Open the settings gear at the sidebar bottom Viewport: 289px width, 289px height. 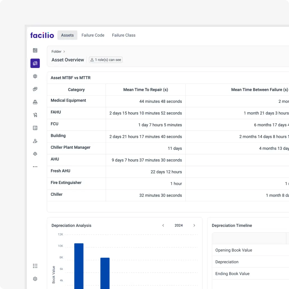pos(35,279)
